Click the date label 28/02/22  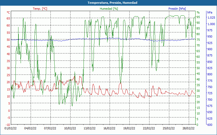pos(188,129)
